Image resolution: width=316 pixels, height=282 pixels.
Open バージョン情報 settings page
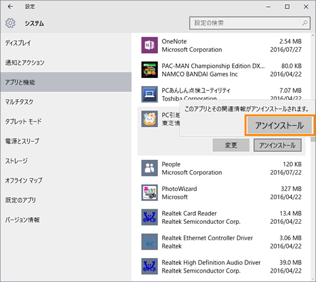[66, 220]
